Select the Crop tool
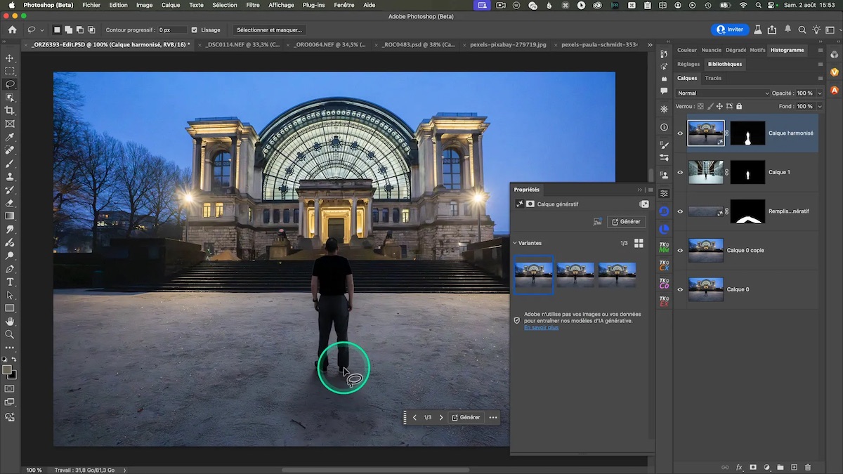 click(x=10, y=111)
